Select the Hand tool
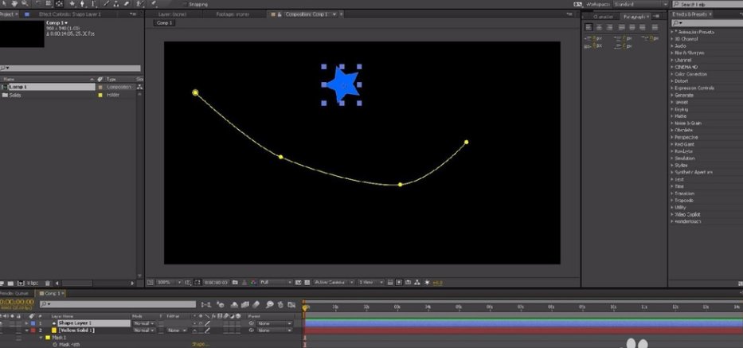This screenshot has width=743, height=348. point(16,4)
